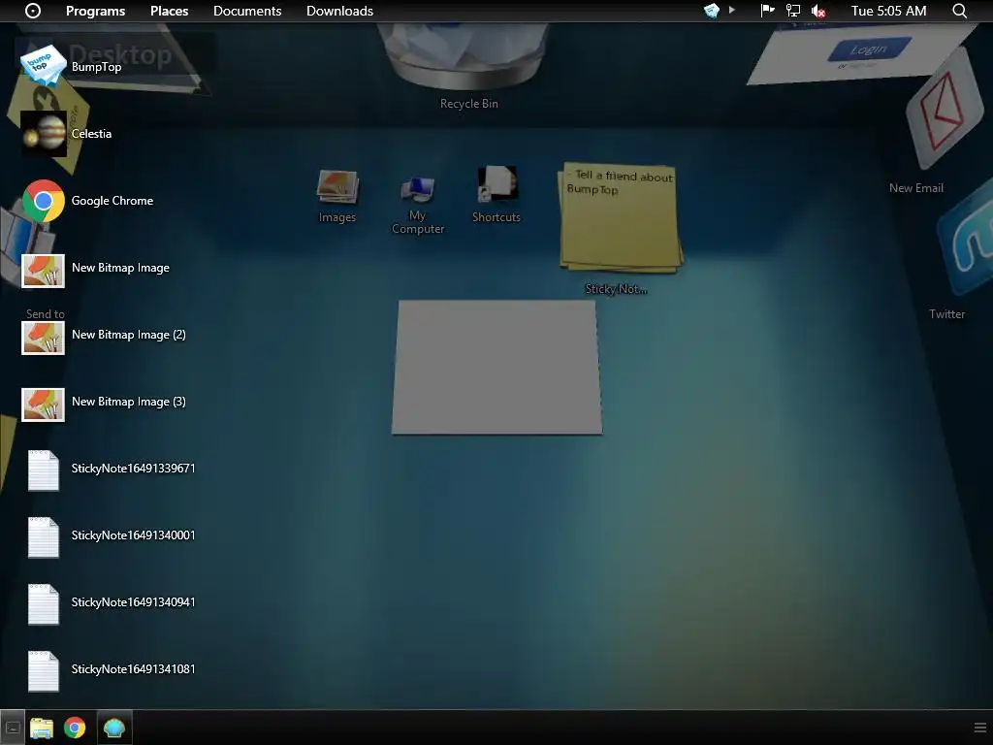Image resolution: width=993 pixels, height=745 pixels.
Task: Open the search magnifier icon
Action: click(959, 11)
